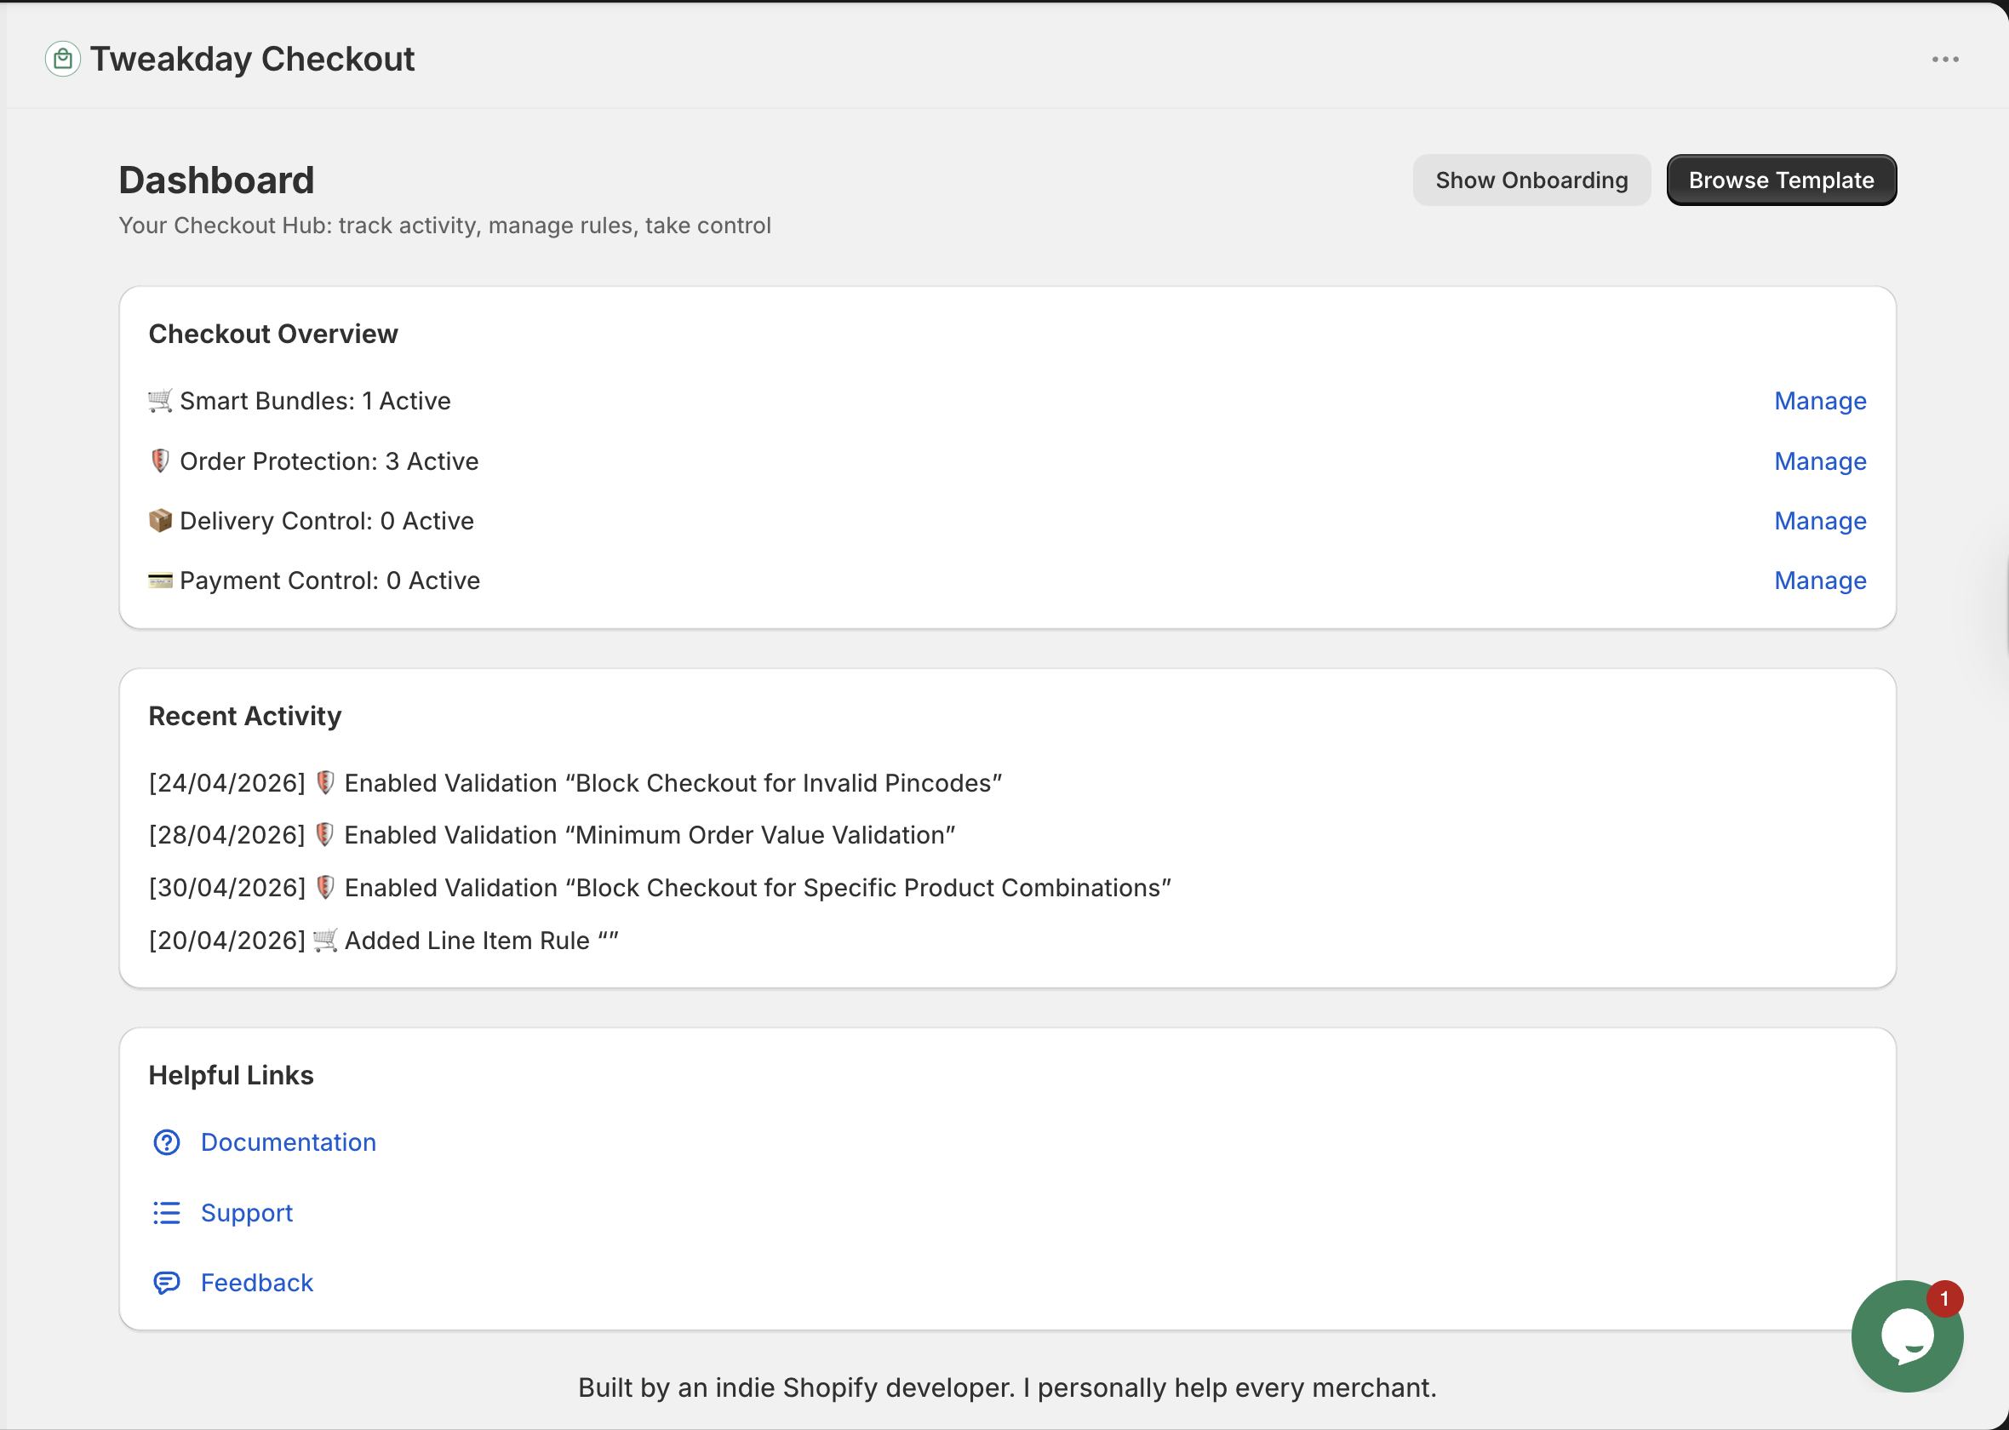2009x1430 pixels.
Task: Click the Tweakday Checkout title
Action: pyautogui.click(x=252, y=59)
